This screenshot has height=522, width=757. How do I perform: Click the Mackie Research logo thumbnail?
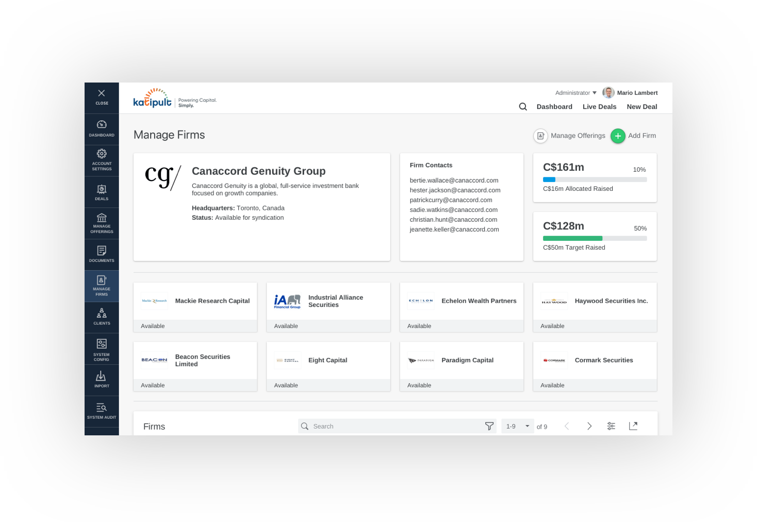(154, 301)
